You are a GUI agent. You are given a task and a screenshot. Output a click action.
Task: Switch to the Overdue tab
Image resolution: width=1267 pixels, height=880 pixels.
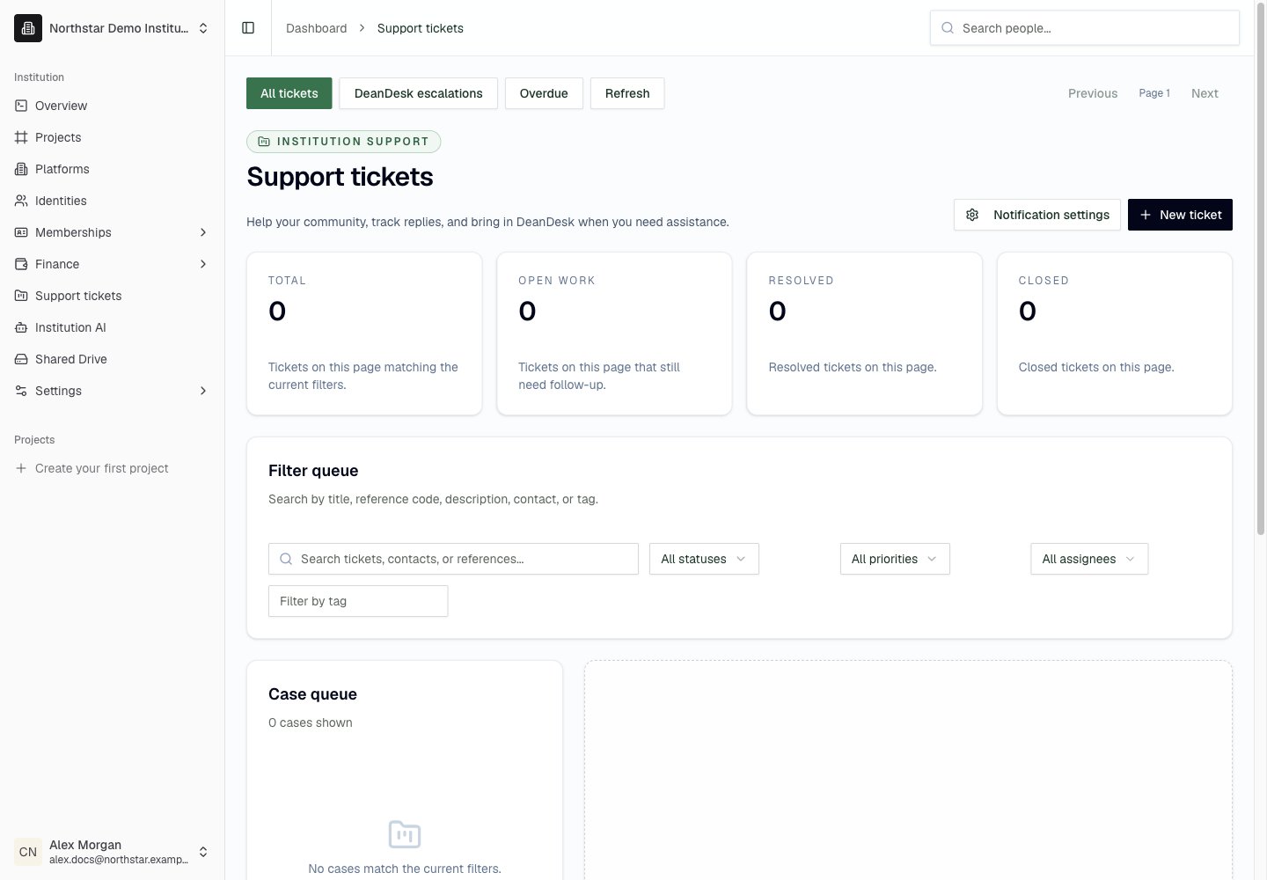pyautogui.click(x=544, y=93)
